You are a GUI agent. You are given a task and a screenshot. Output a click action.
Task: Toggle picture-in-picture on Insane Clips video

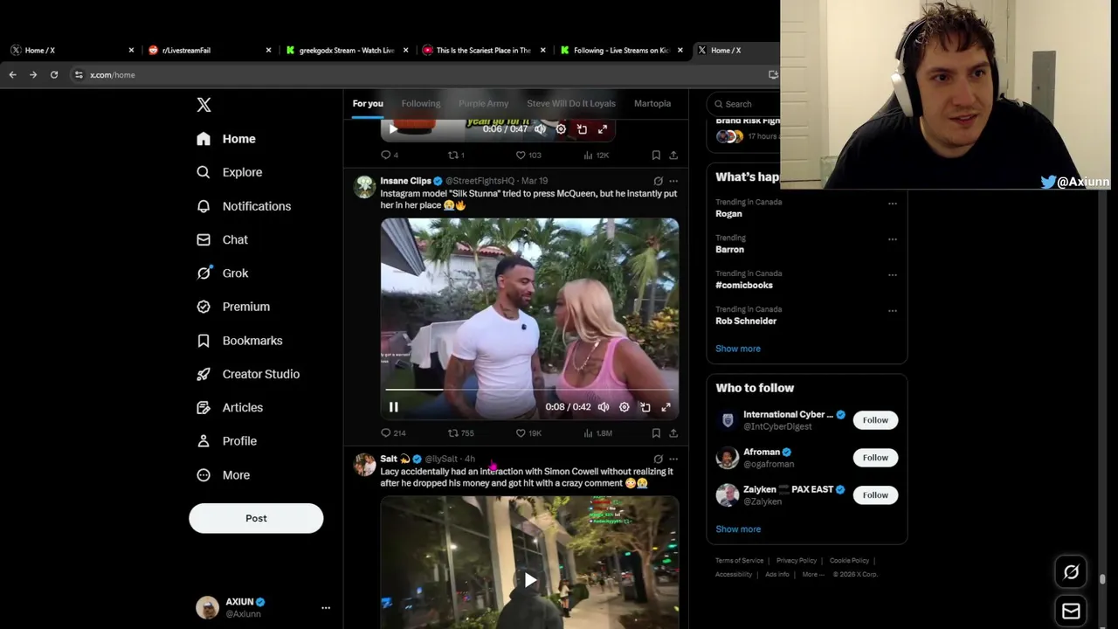click(645, 407)
